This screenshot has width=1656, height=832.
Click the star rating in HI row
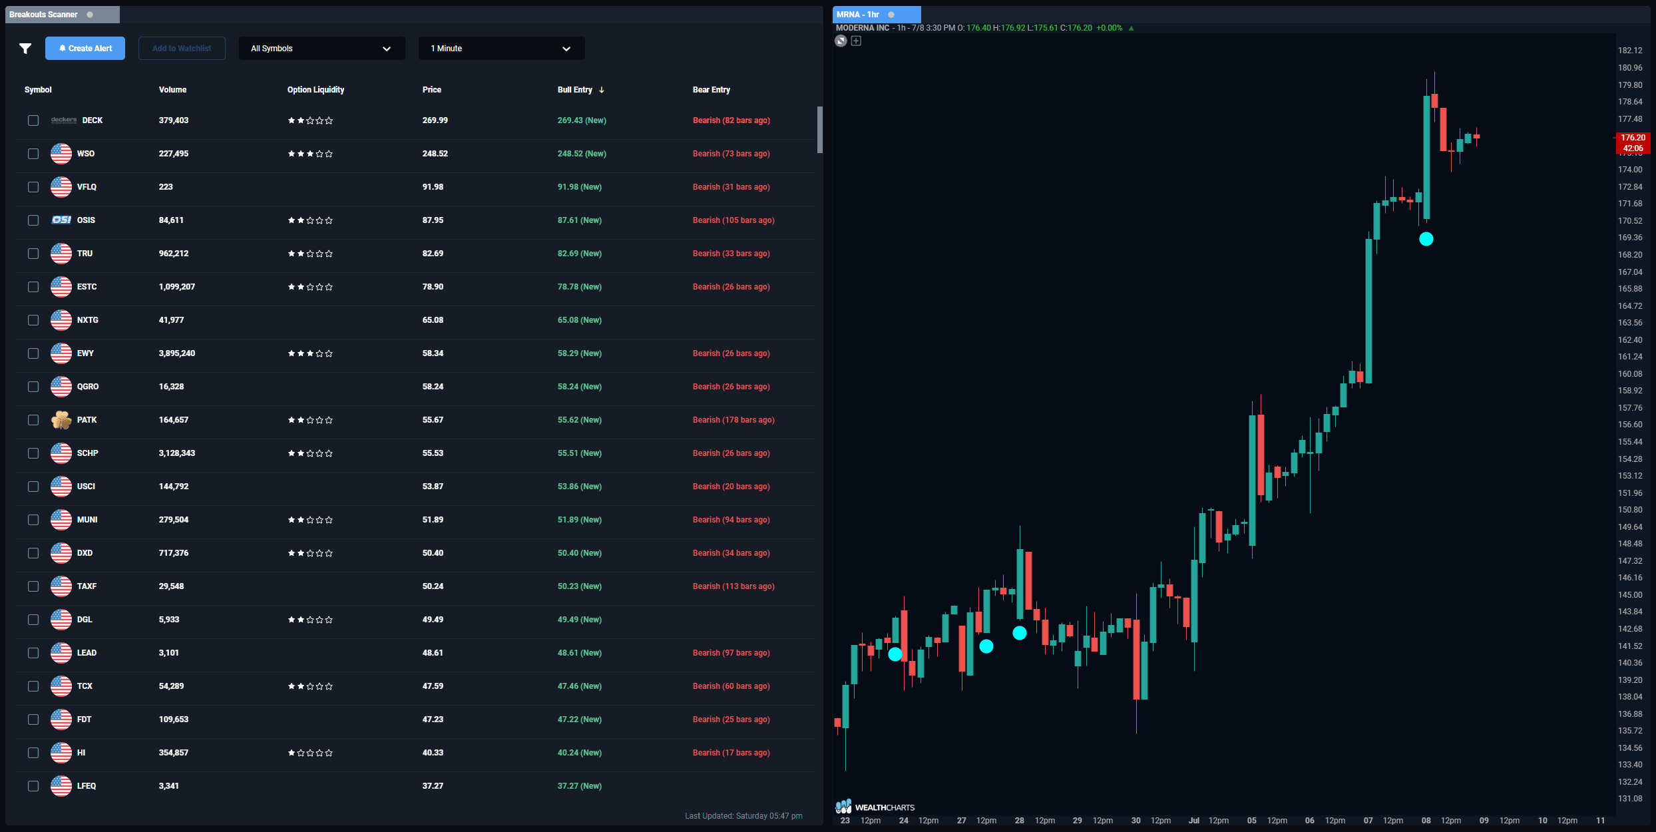[310, 753]
